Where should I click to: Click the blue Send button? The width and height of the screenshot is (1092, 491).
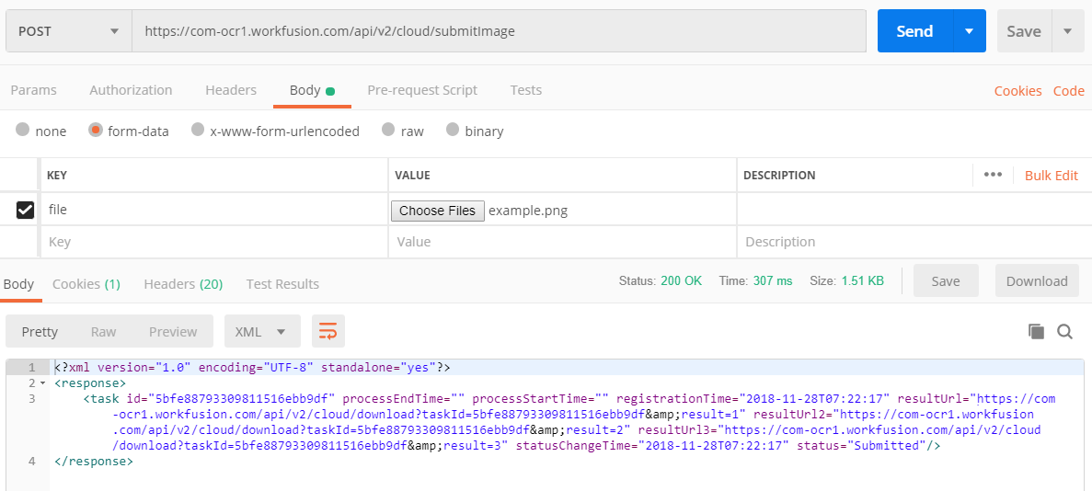click(915, 31)
